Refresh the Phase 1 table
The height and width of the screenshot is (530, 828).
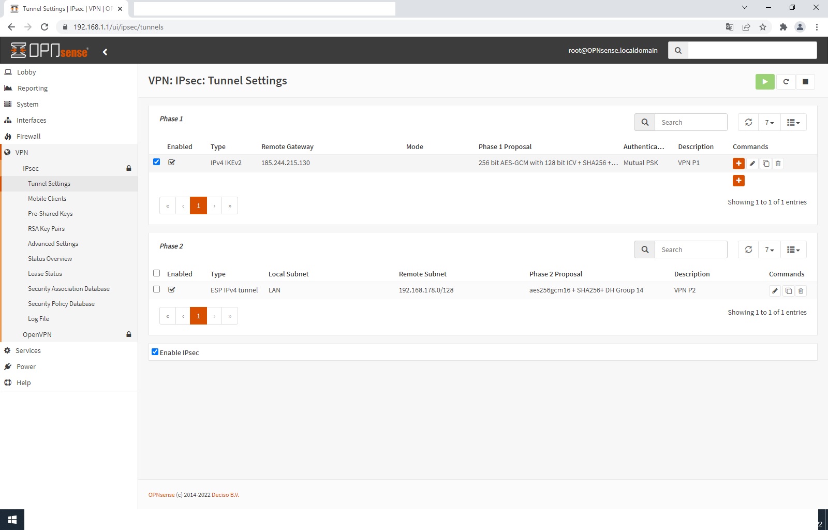[x=748, y=122]
